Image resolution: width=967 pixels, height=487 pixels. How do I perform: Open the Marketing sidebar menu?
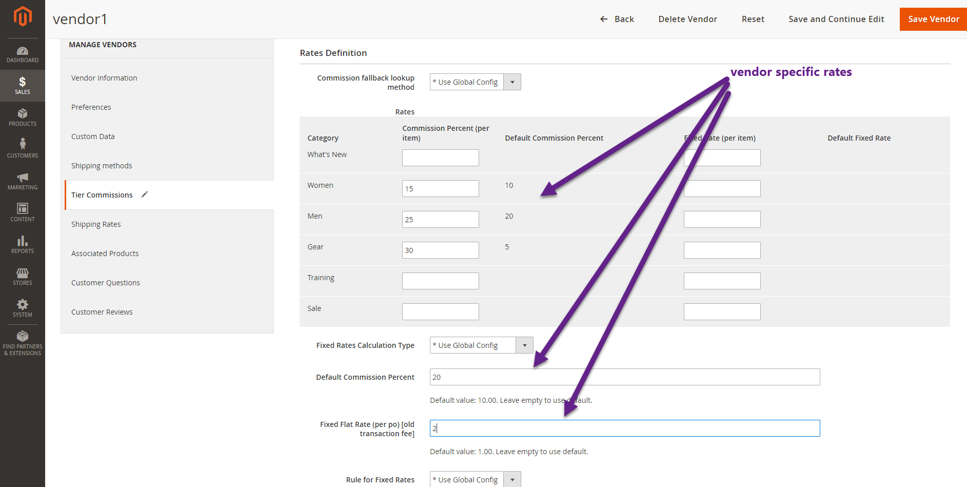click(x=23, y=181)
